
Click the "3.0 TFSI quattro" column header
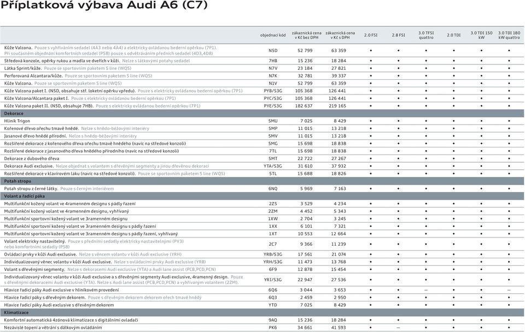tap(426, 35)
